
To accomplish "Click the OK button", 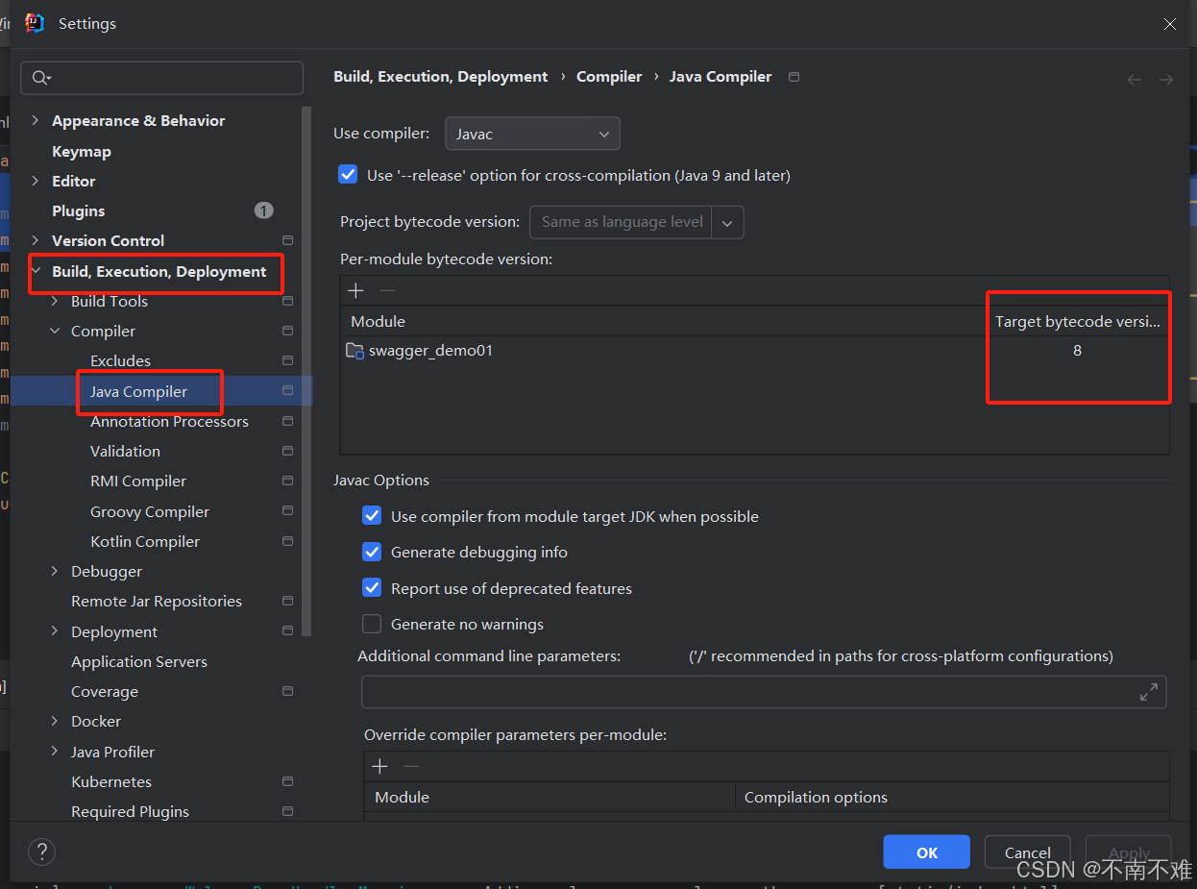I will click(927, 852).
